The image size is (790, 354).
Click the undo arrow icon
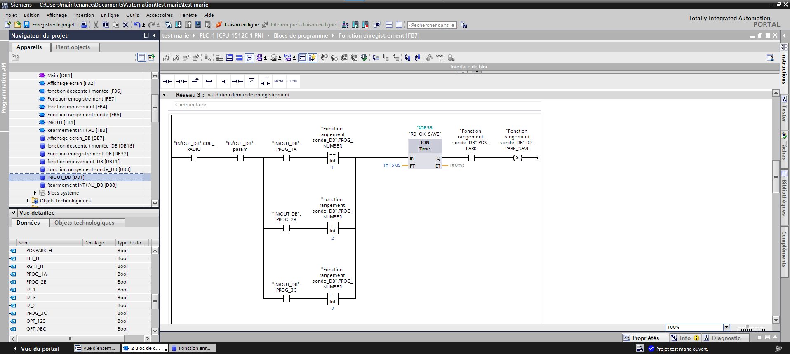136,25
